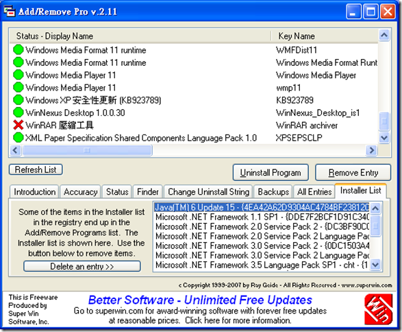Viewport: 402px width, 332px height.
Task: Click the Better Software - Unlimited Free Updates banner
Action: (x=200, y=300)
